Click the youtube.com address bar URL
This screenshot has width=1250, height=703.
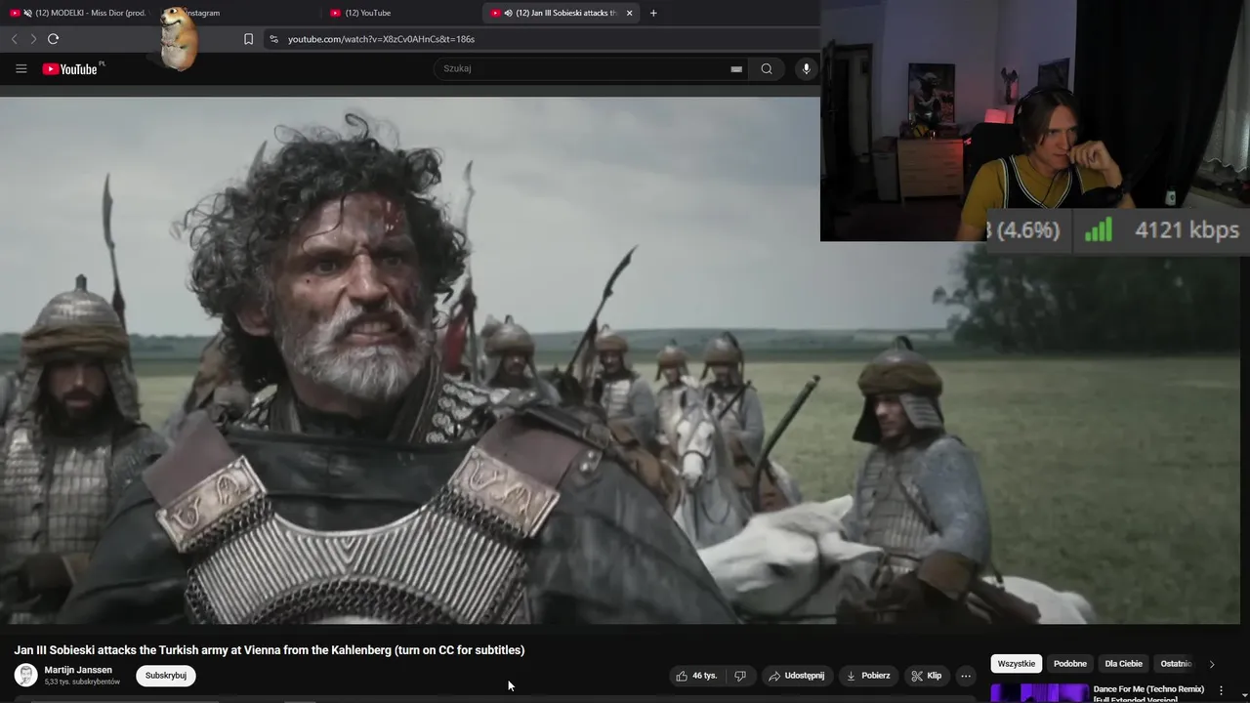click(x=381, y=39)
